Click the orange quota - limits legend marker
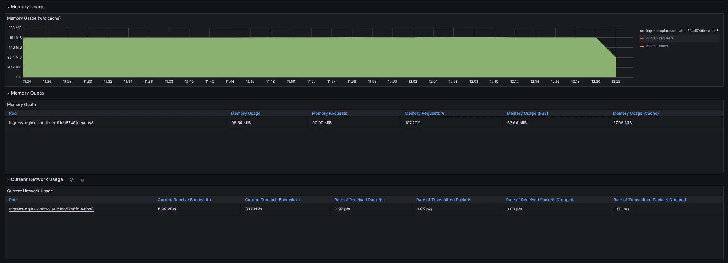 (x=642, y=46)
